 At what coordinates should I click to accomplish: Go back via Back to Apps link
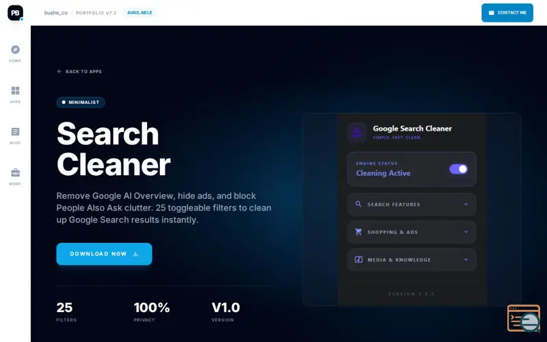(79, 72)
